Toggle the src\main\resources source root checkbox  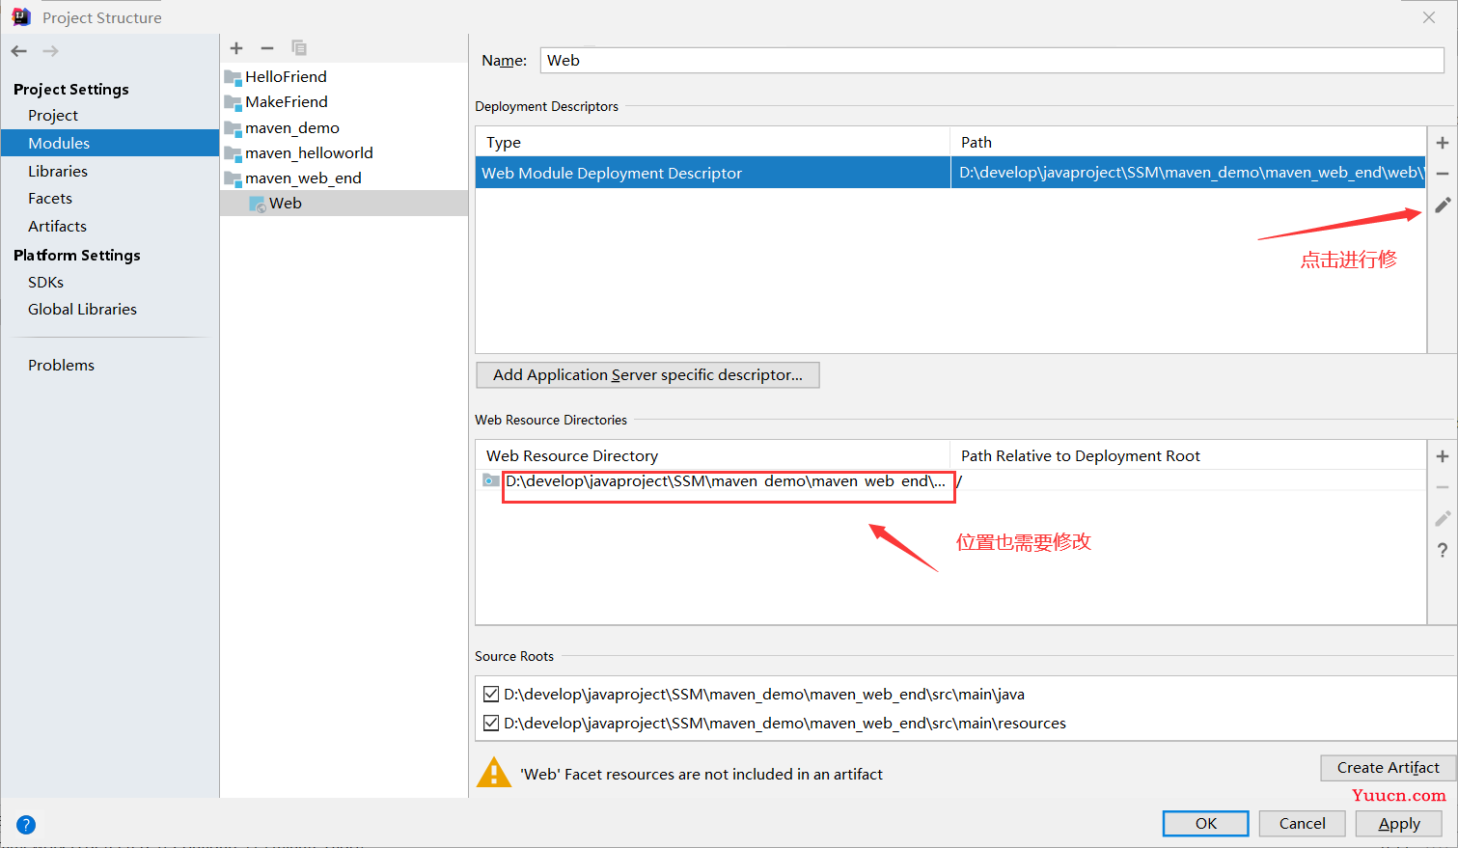click(491, 723)
